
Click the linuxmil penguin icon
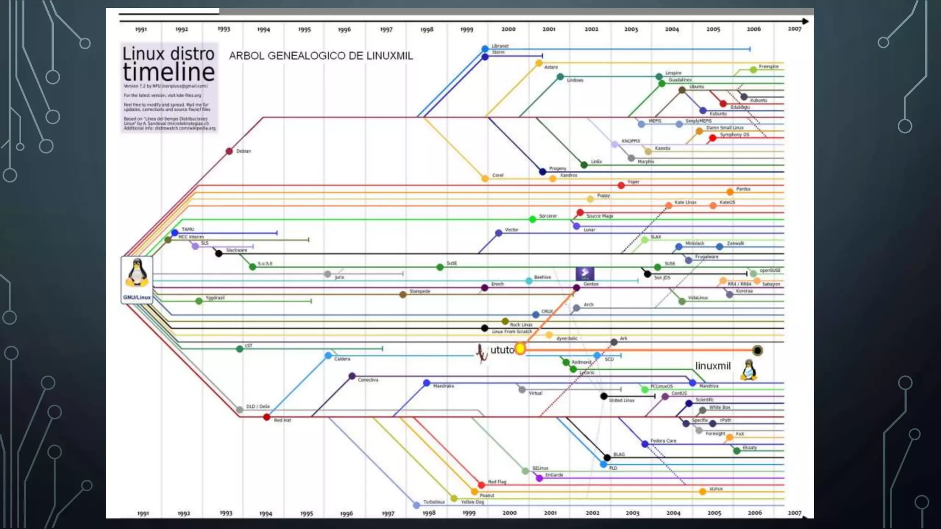(x=748, y=370)
